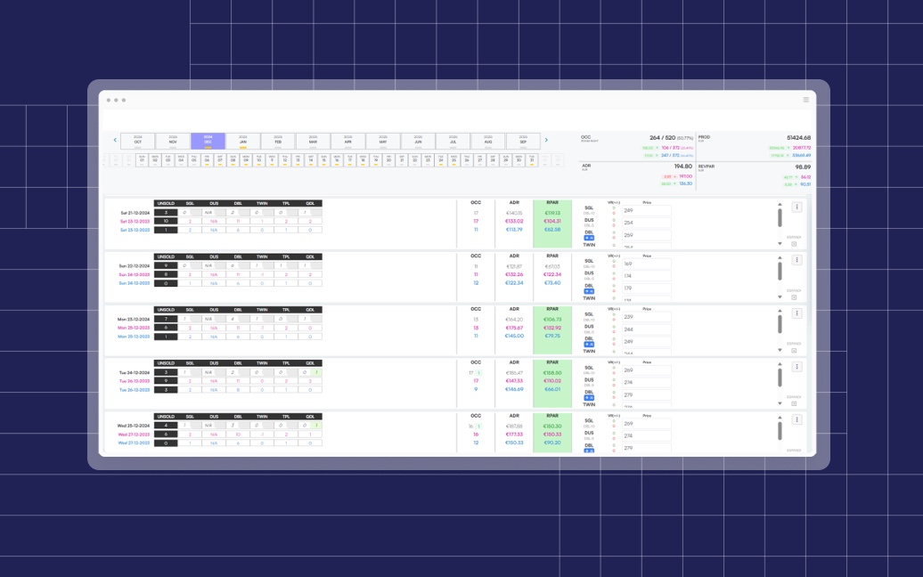Select the OCT 2024 month tab
923x577 pixels.
pos(138,141)
